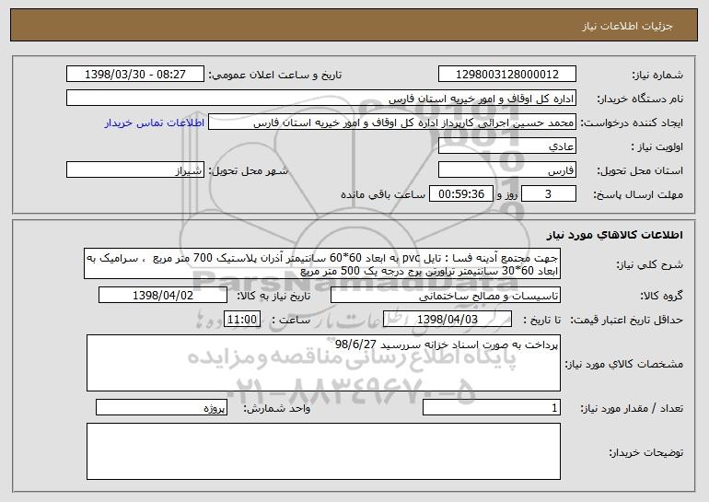709x502 pixels.
Task: Click the label اولویت نیاز
Action: 657,147
